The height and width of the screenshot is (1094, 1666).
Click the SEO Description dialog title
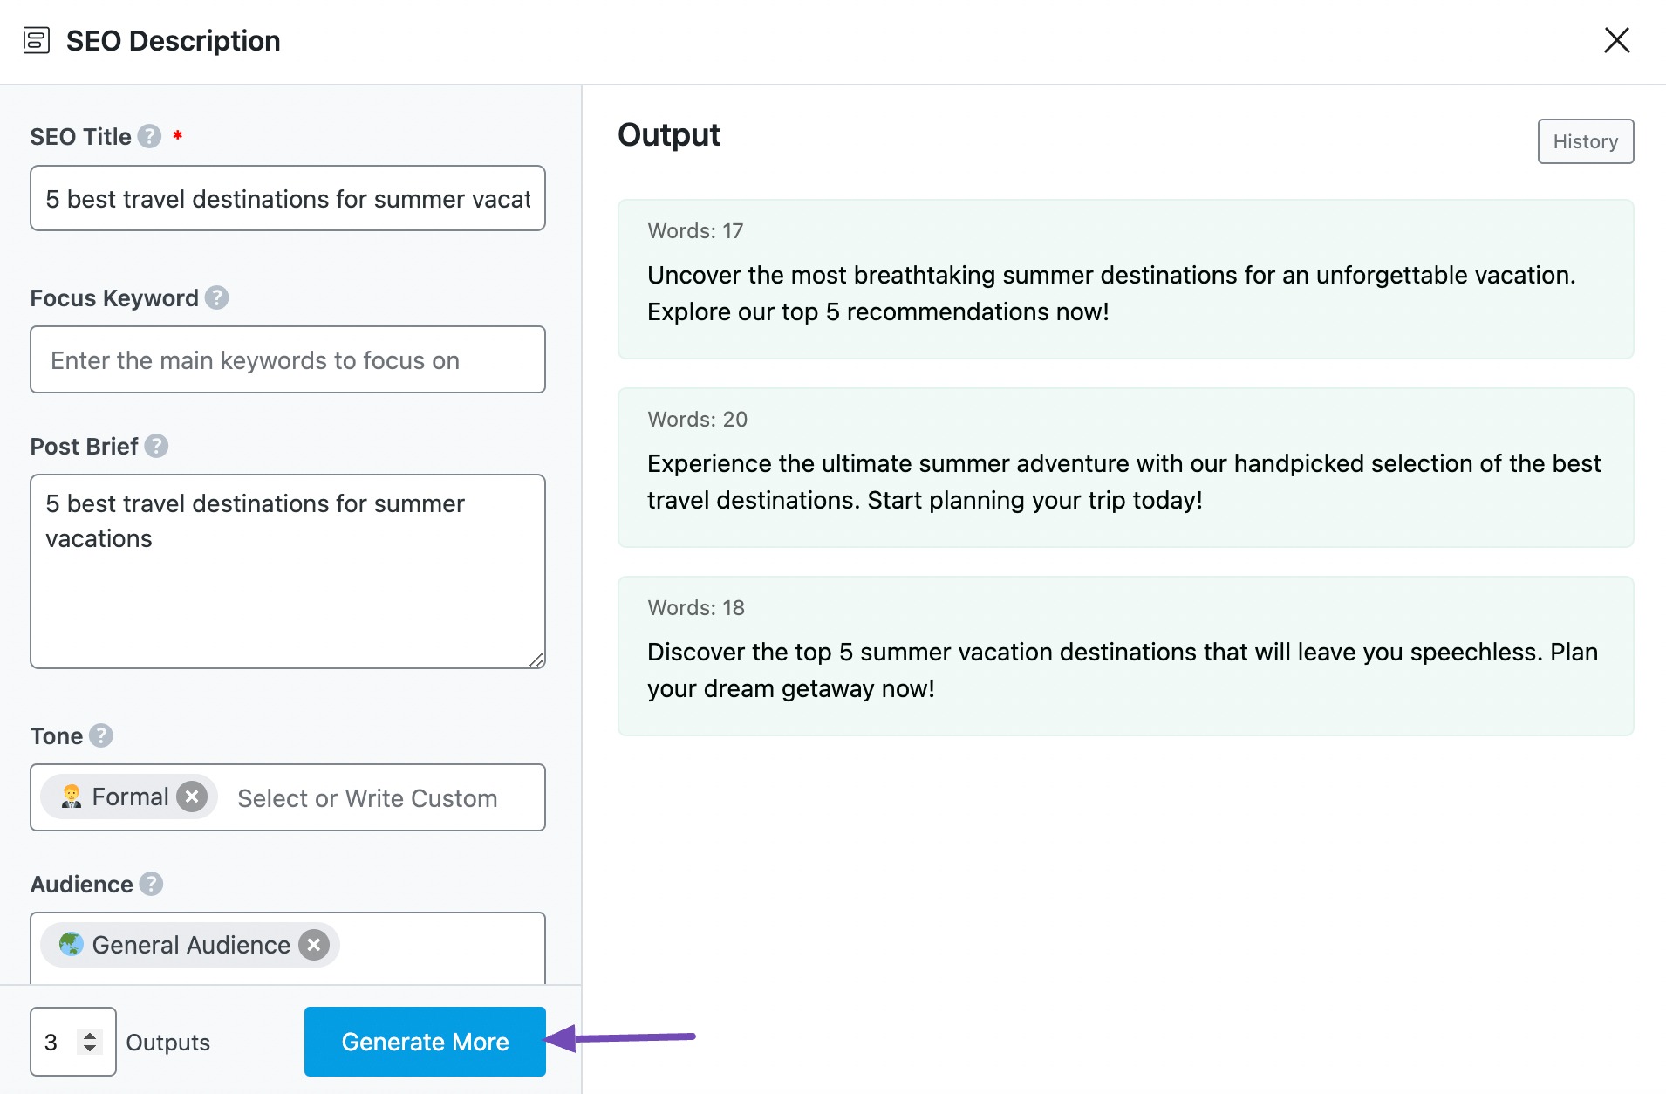click(173, 41)
